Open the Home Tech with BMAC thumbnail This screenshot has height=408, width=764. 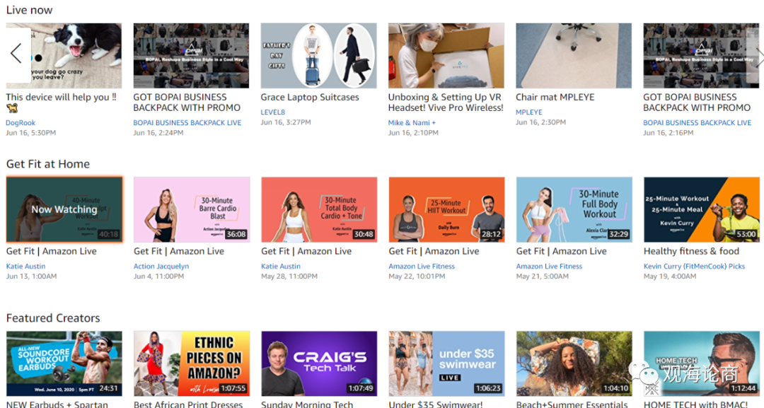click(x=702, y=363)
